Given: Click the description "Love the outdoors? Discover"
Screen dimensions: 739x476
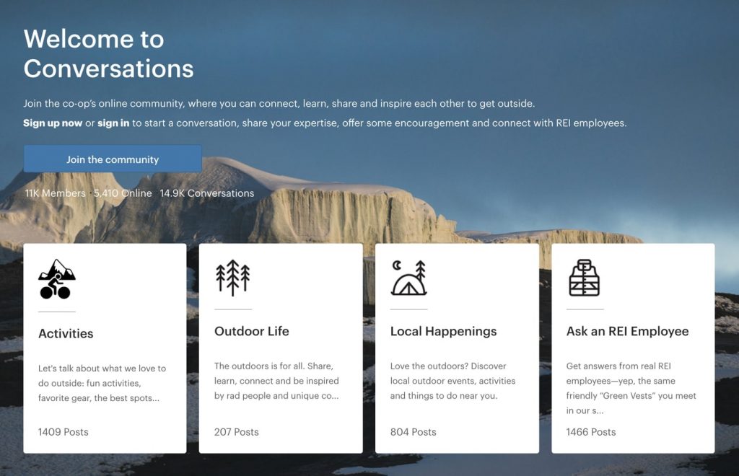Looking at the screenshot, I should click(x=453, y=380).
